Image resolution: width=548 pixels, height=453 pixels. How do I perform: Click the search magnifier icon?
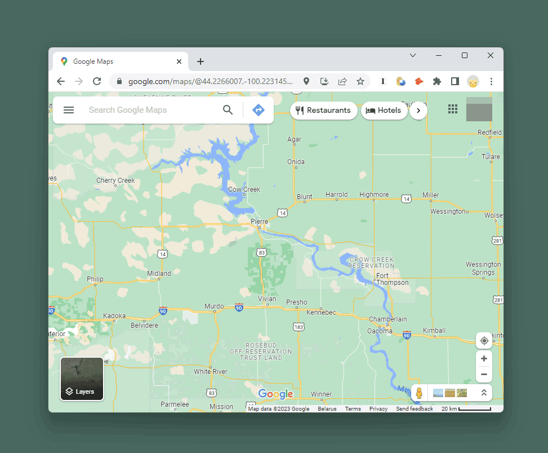point(228,110)
